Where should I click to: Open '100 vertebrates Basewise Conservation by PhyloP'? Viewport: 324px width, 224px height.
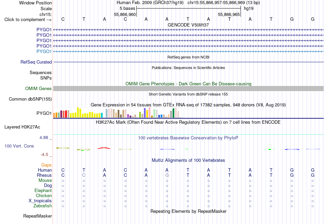coord(188,138)
